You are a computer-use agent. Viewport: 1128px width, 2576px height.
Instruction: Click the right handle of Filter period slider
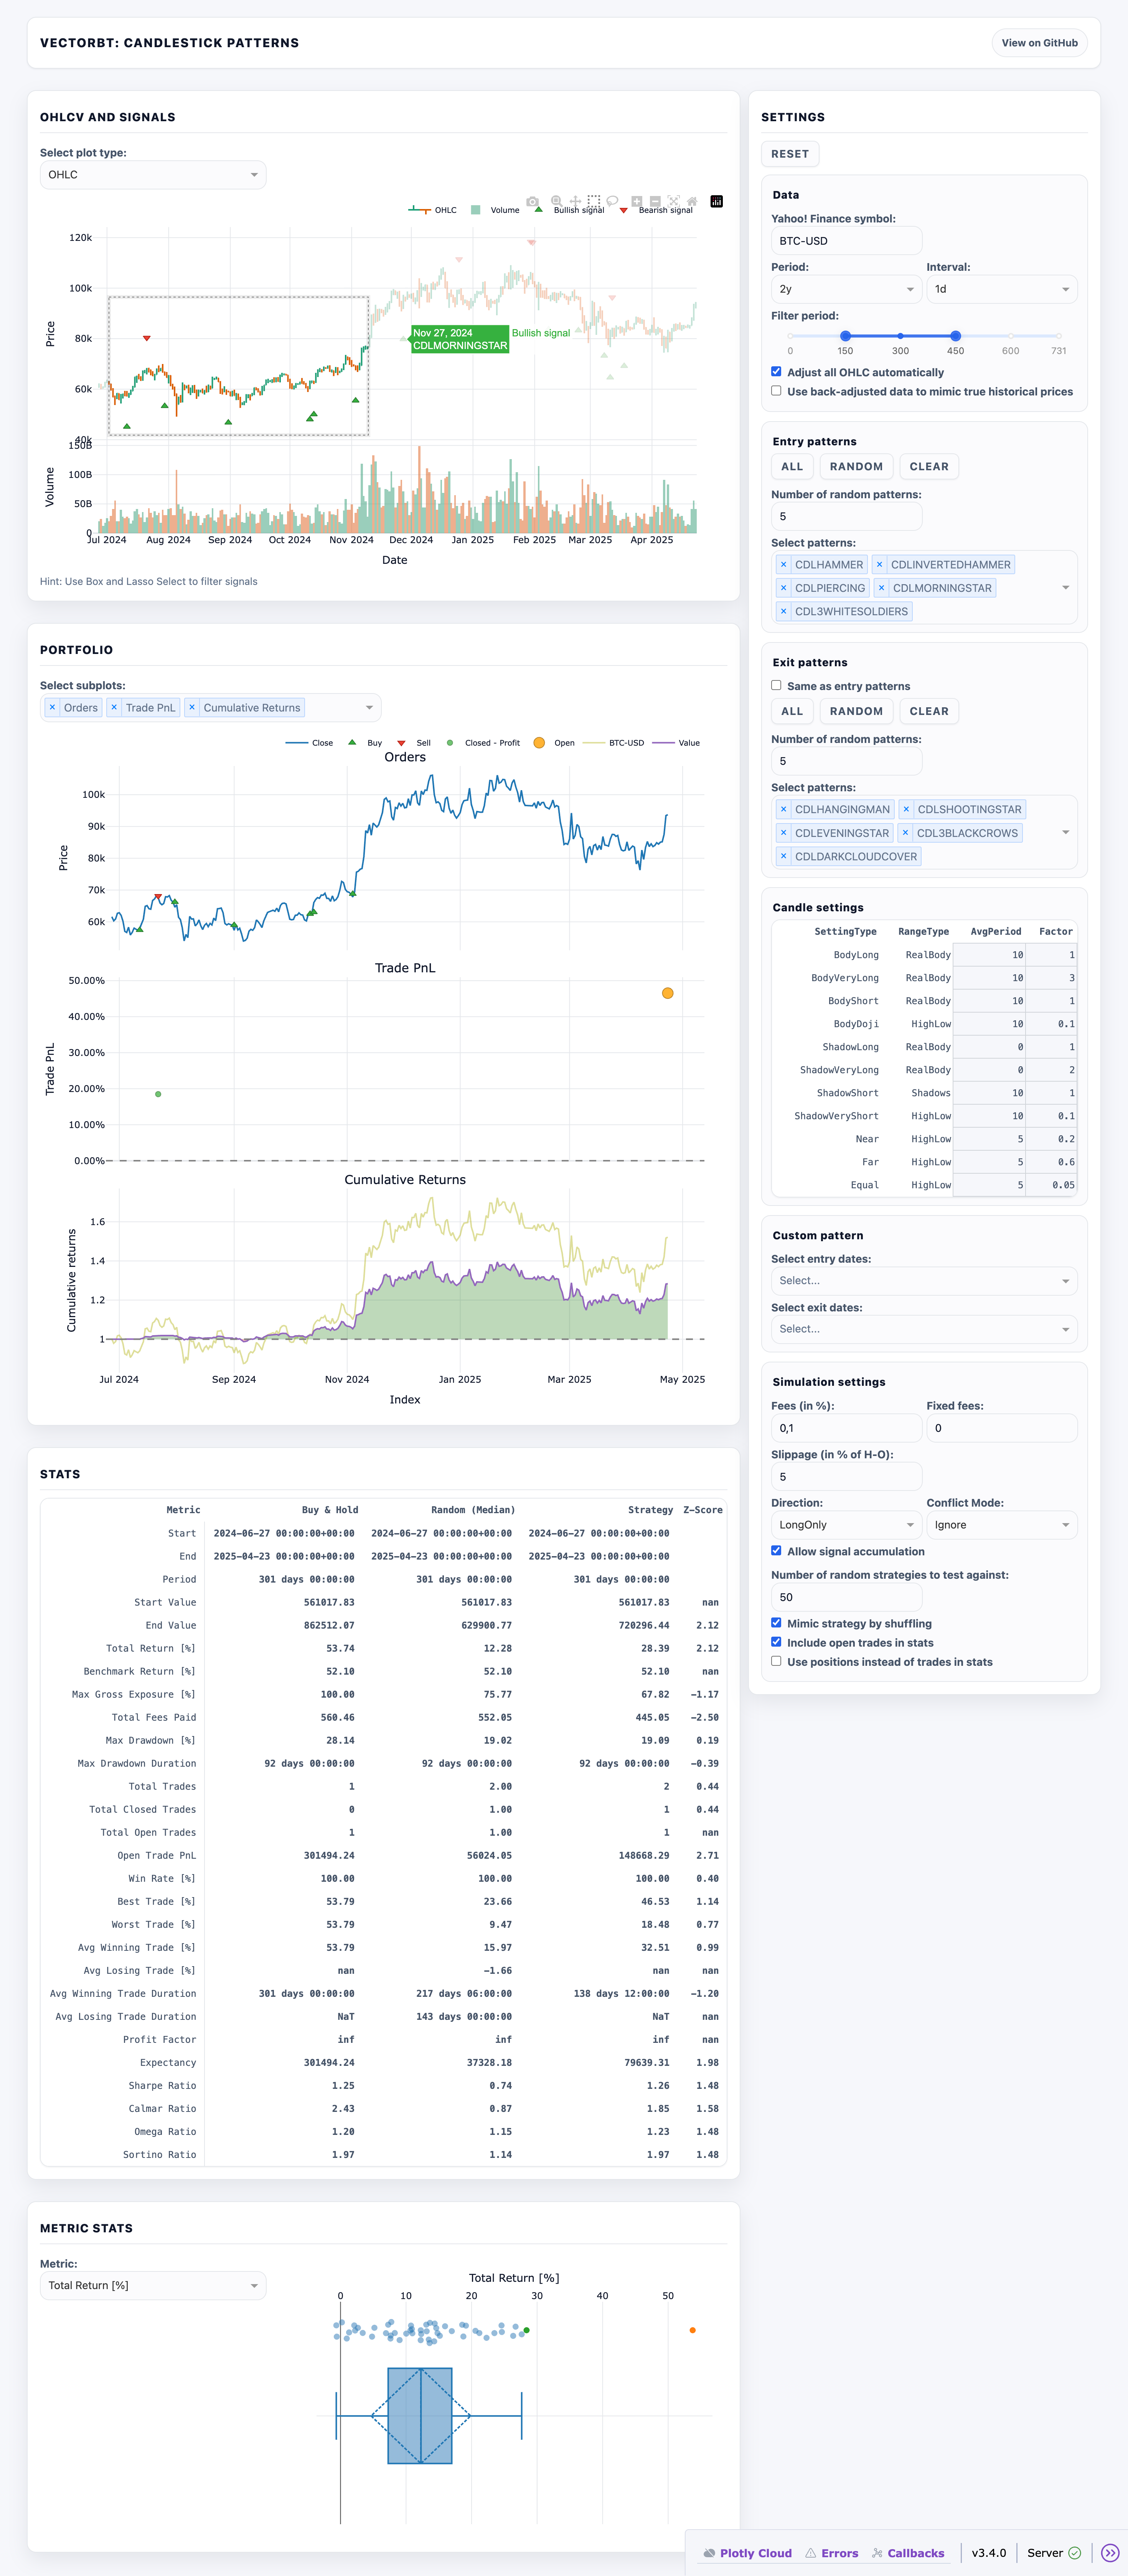[x=956, y=336]
